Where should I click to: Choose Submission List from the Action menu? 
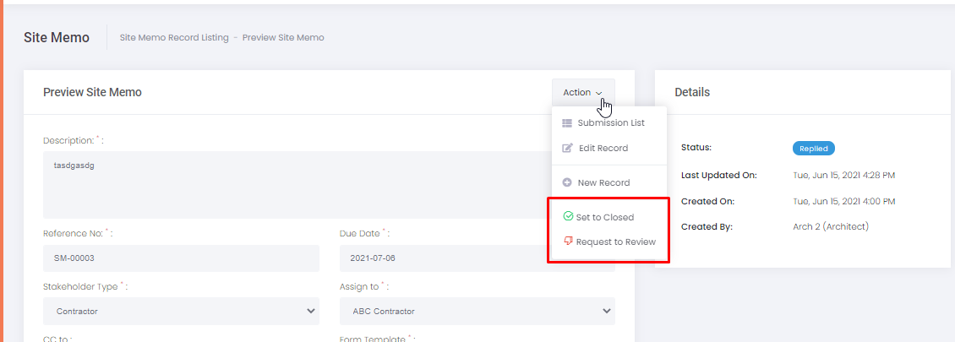coord(610,123)
